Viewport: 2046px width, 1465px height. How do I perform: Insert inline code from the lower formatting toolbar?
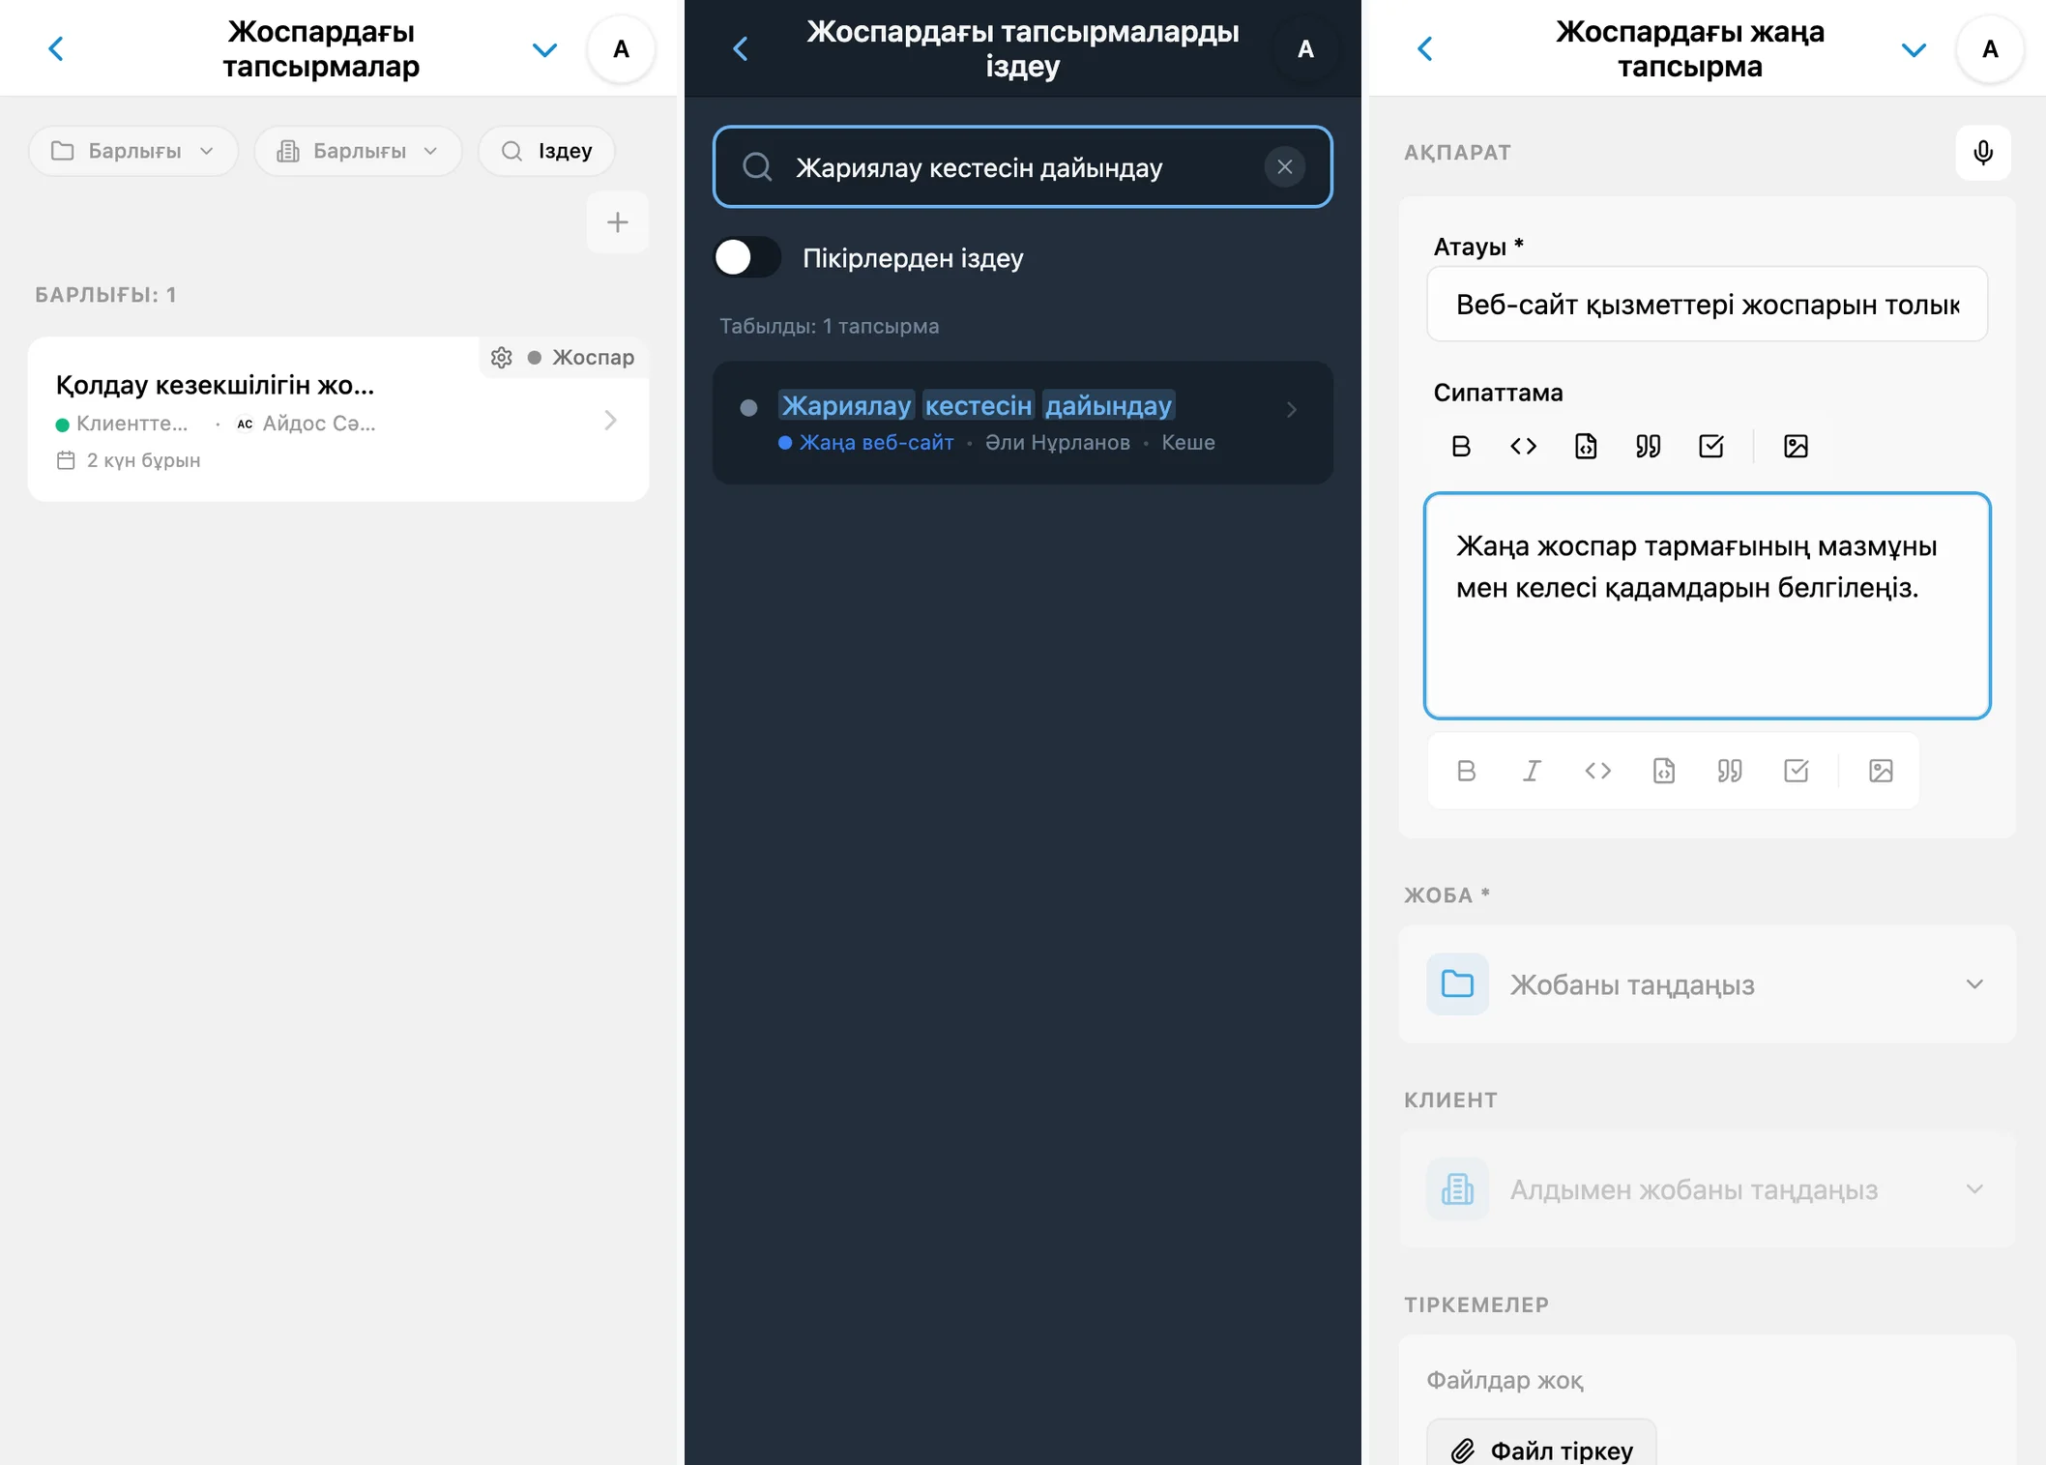click(x=1598, y=771)
